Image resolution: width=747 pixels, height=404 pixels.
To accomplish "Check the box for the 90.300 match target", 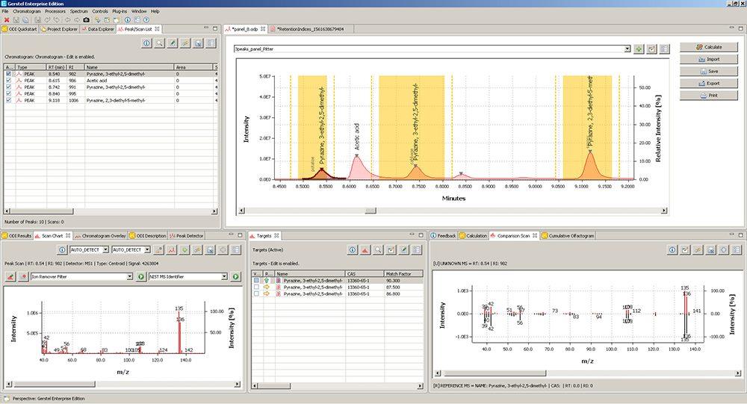I will (x=257, y=282).
